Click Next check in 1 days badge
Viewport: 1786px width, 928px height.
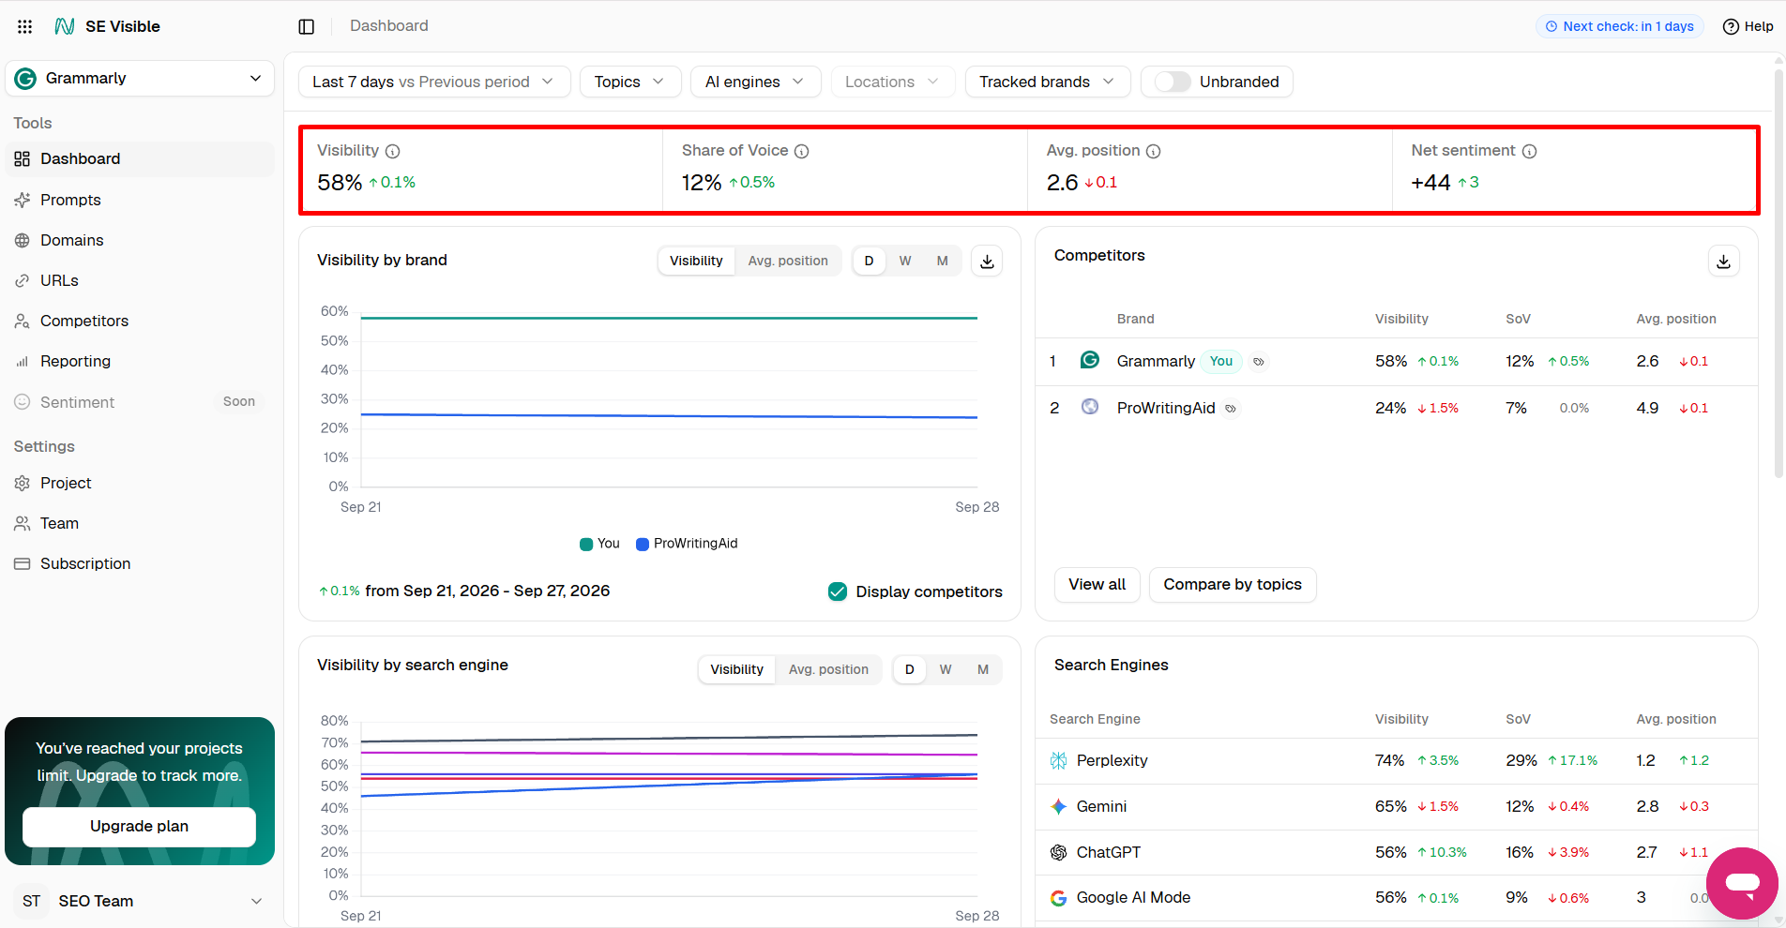click(x=1620, y=26)
